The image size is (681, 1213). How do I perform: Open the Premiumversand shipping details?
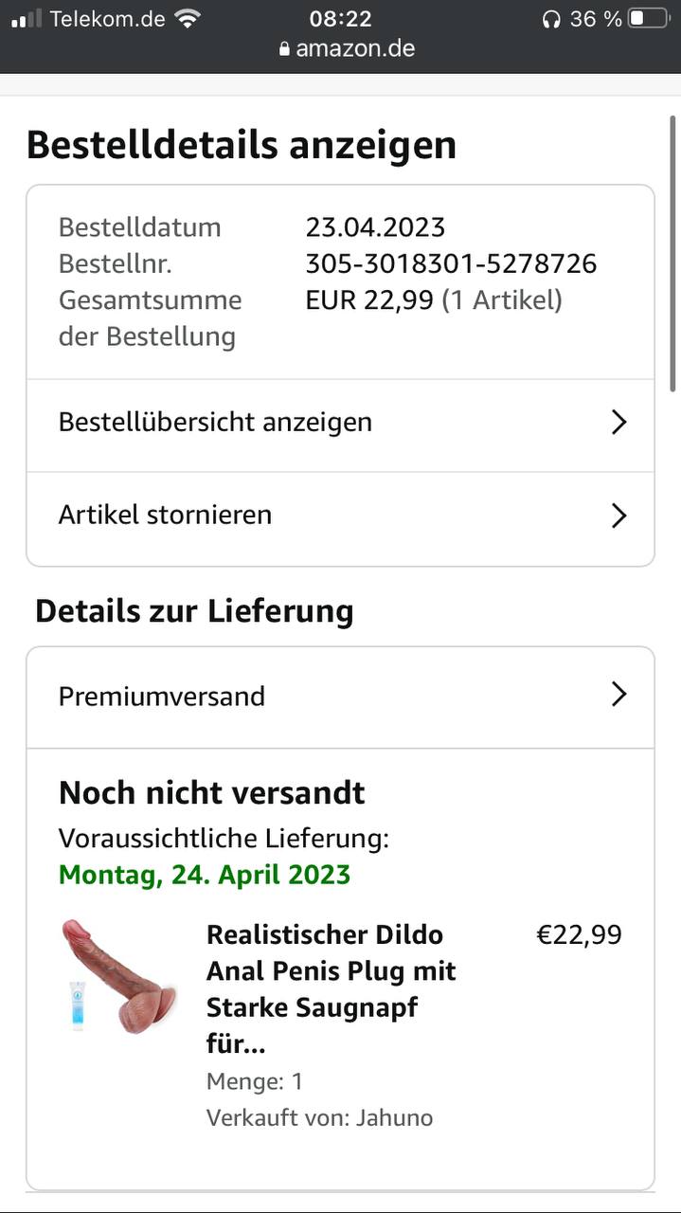click(162, 697)
